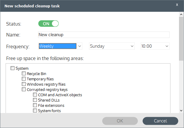This screenshot has height=128, width=184.
Task: Open the Sunday day dropdown
Action: (x=112, y=46)
